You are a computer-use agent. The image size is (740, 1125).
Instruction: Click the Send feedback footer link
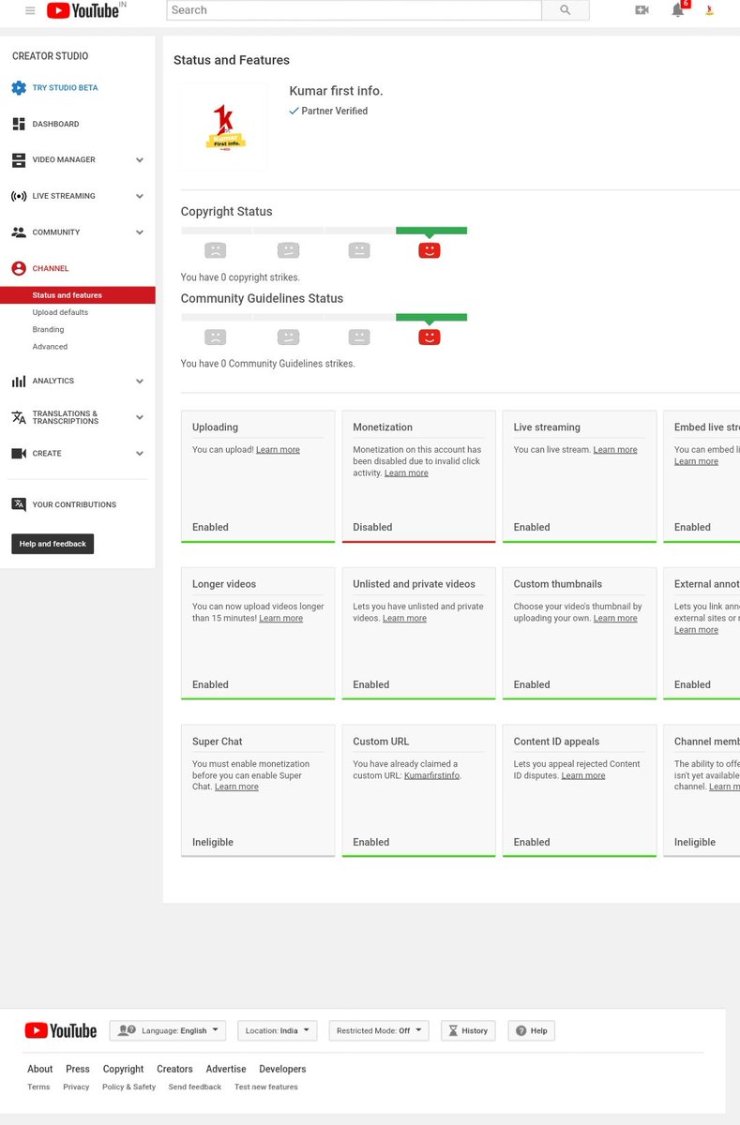[195, 1087]
